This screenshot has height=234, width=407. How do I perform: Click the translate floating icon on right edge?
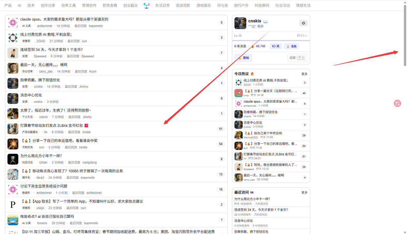397,103
